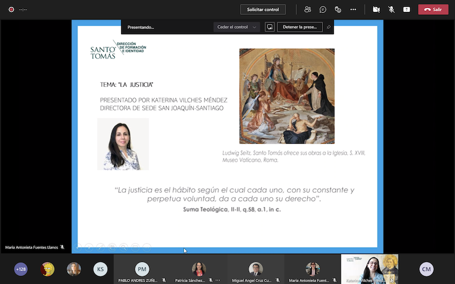455x284 pixels.
Task: Click muted mic icon beside Miguel Angel Cruz
Action: [x=278, y=280]
